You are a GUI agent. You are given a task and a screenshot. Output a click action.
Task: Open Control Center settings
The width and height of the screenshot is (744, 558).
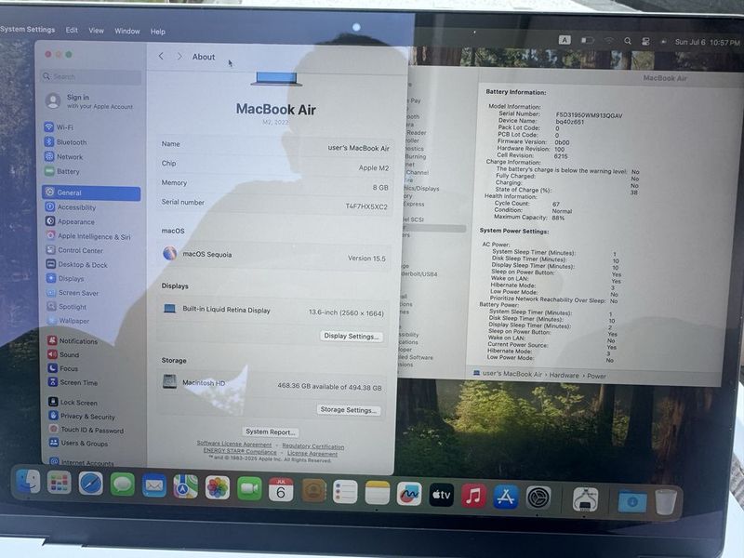point(75,250)
